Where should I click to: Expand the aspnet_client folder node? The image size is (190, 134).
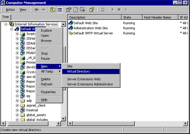pyautogui.click(x=17, y=106)
